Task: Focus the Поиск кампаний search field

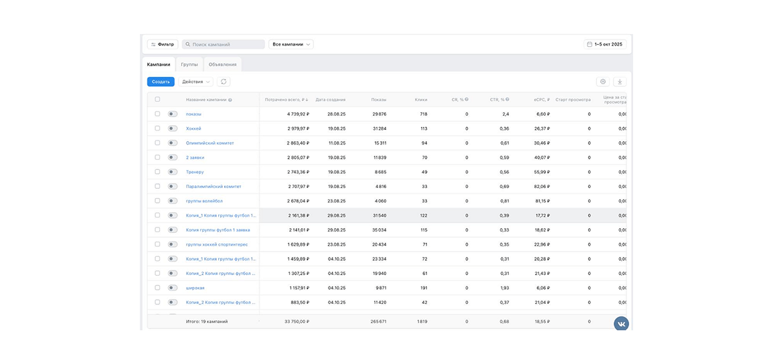Action: pos(224,44)
